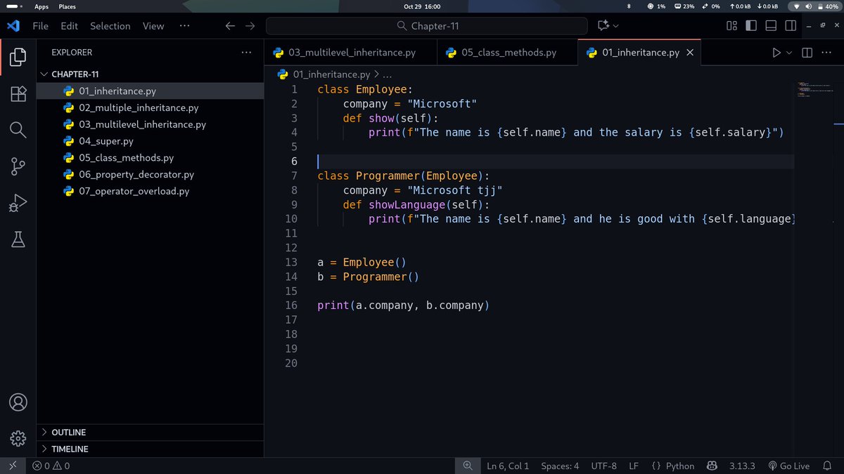
Task: Open editor More Actions ellipsis
Action: 826,53
